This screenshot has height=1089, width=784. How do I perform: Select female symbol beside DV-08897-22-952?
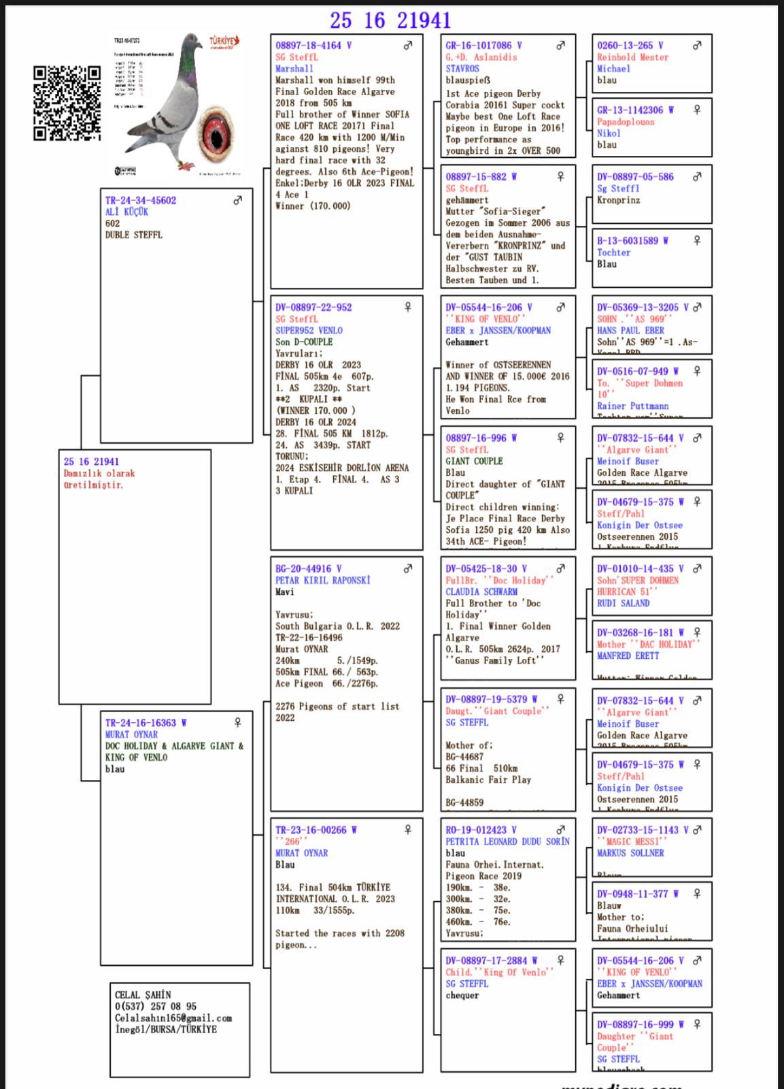407,308
